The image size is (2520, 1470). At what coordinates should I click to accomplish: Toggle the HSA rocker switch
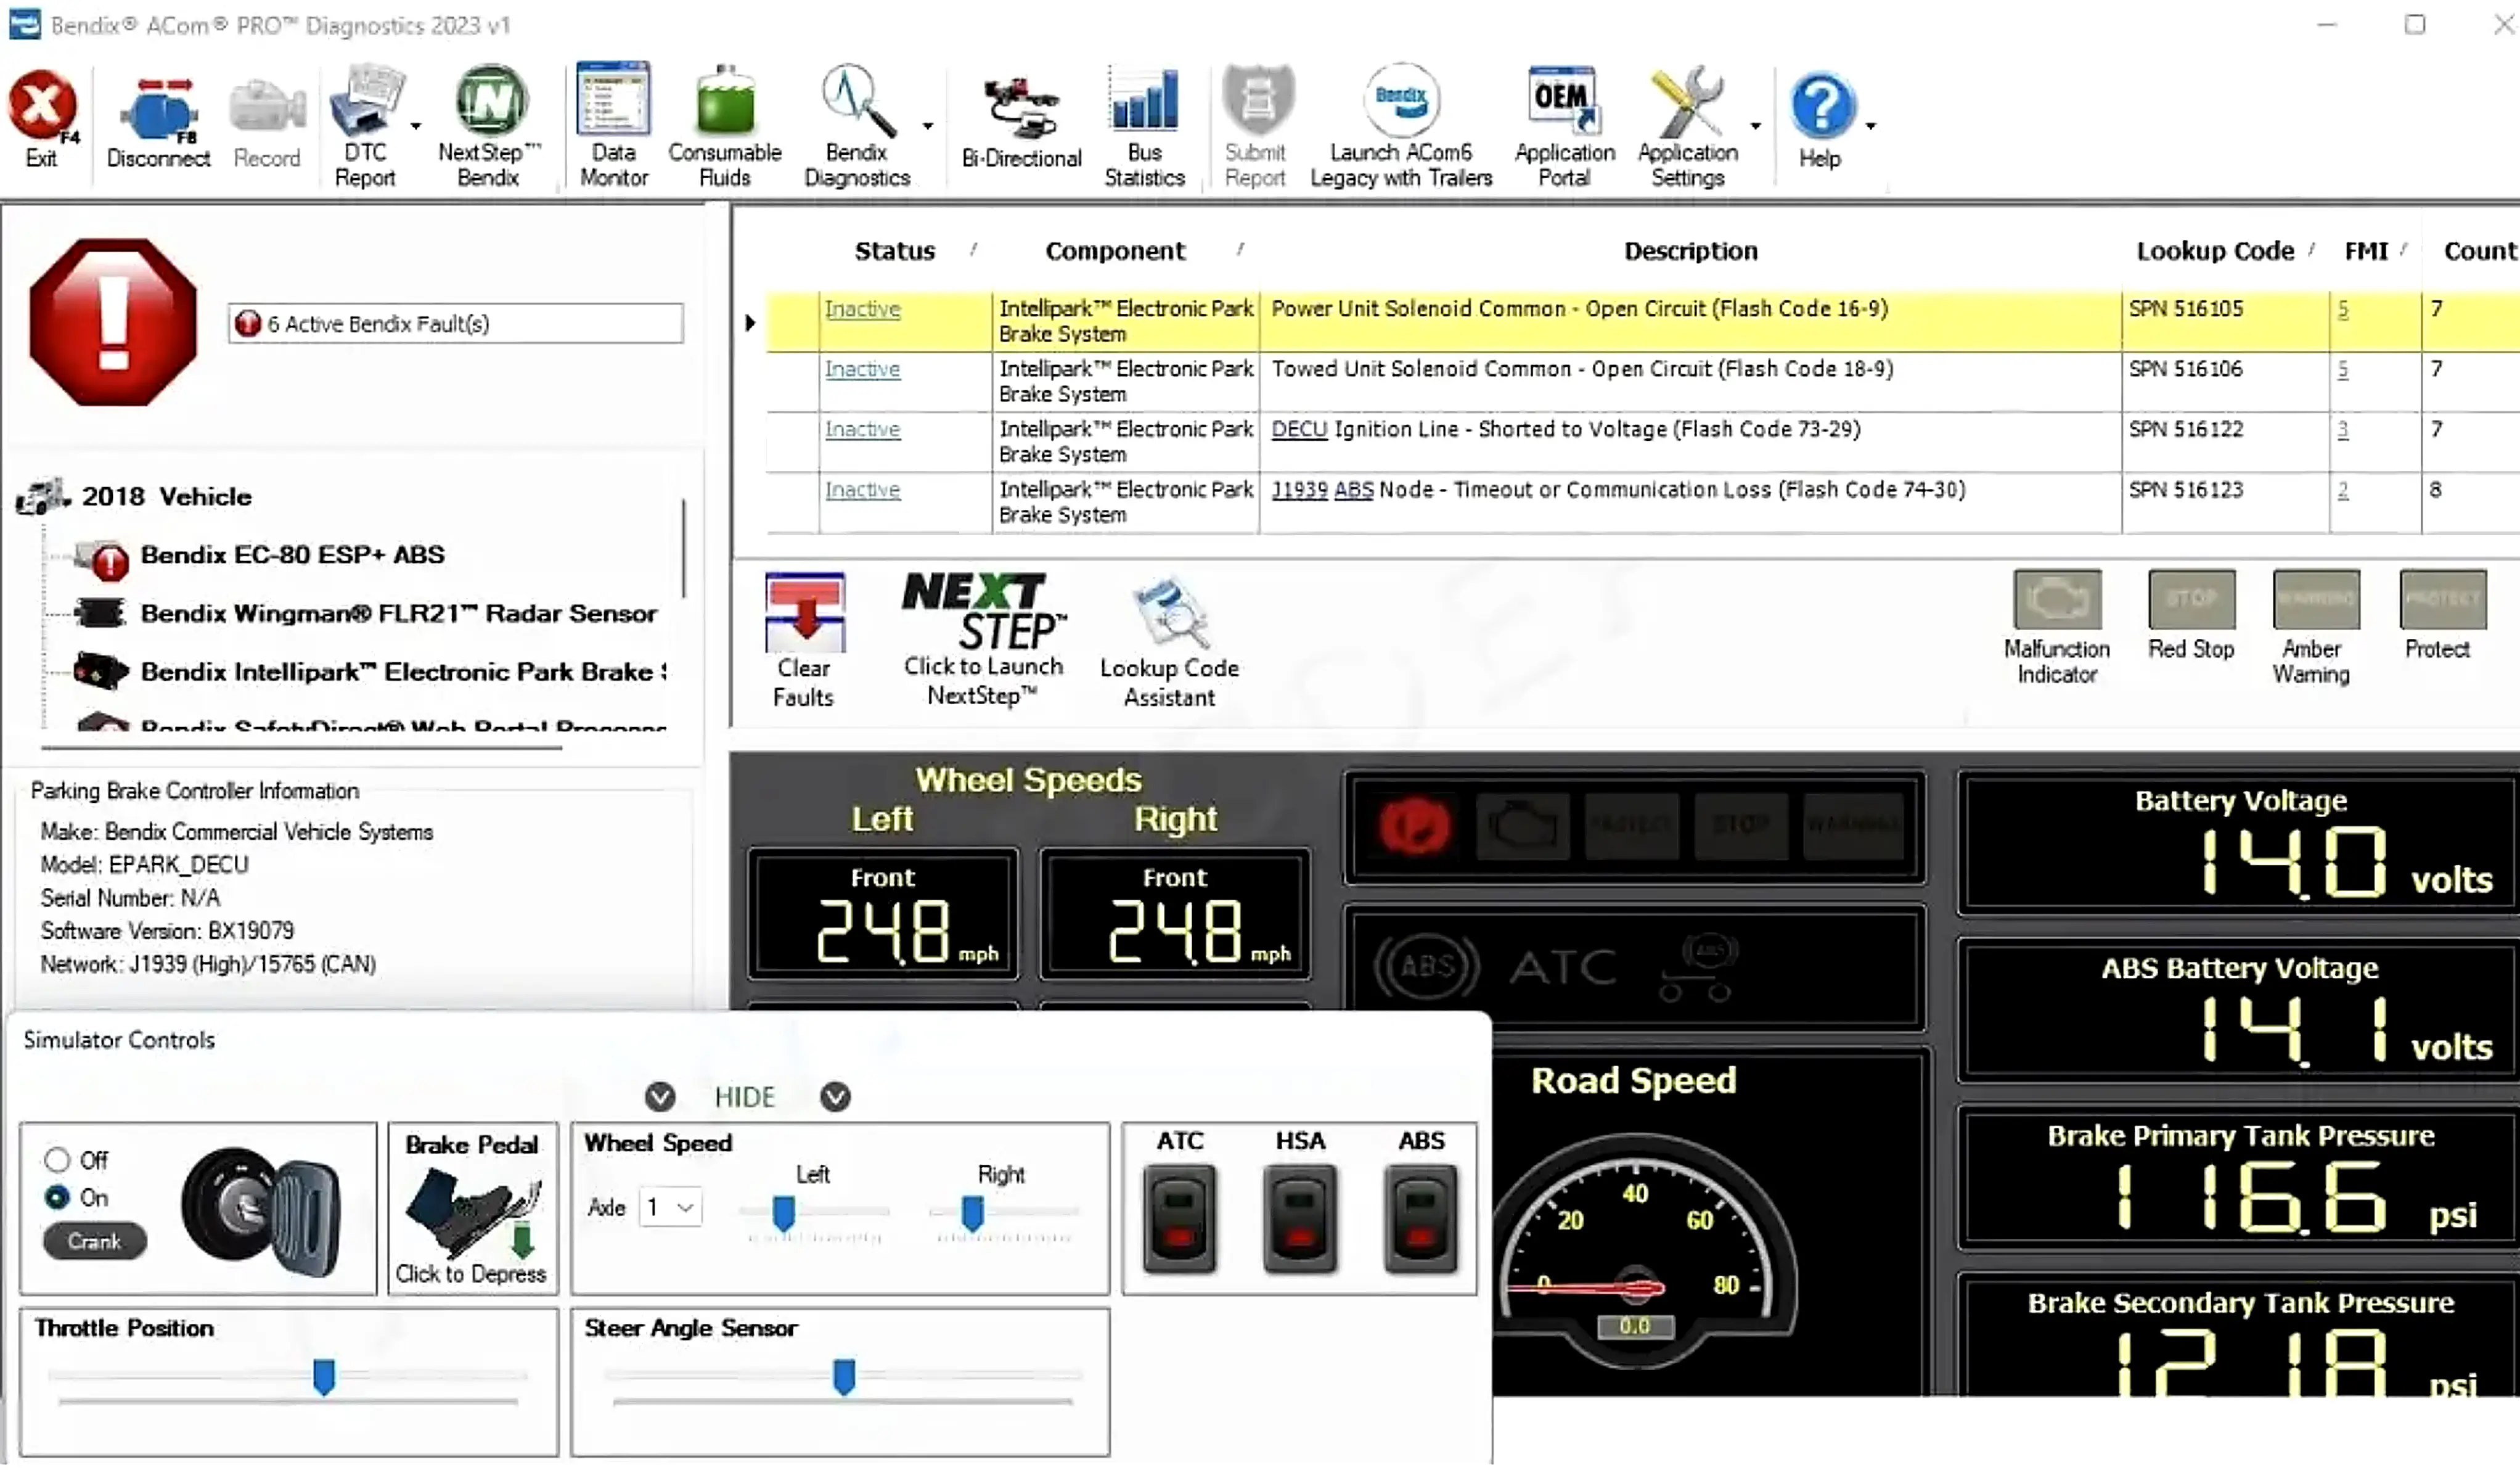[x=1300, y=1218]
